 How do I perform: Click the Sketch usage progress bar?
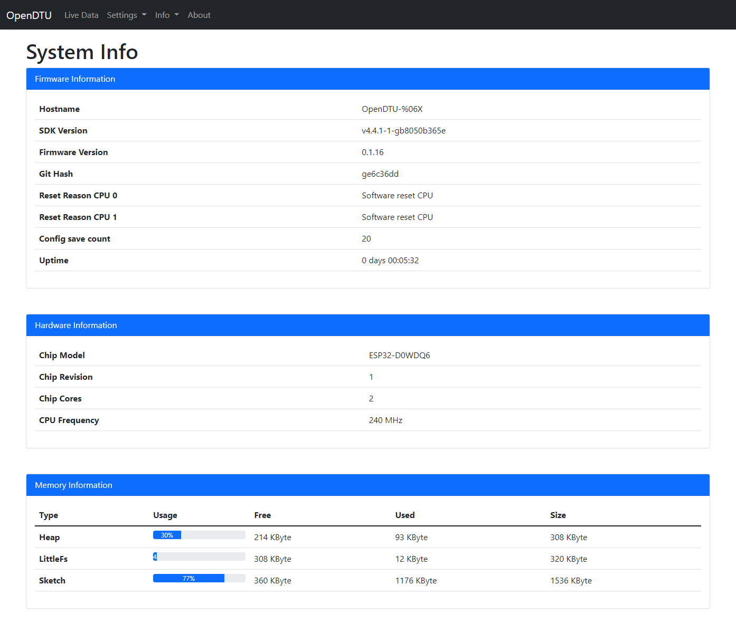coord(199,578)
